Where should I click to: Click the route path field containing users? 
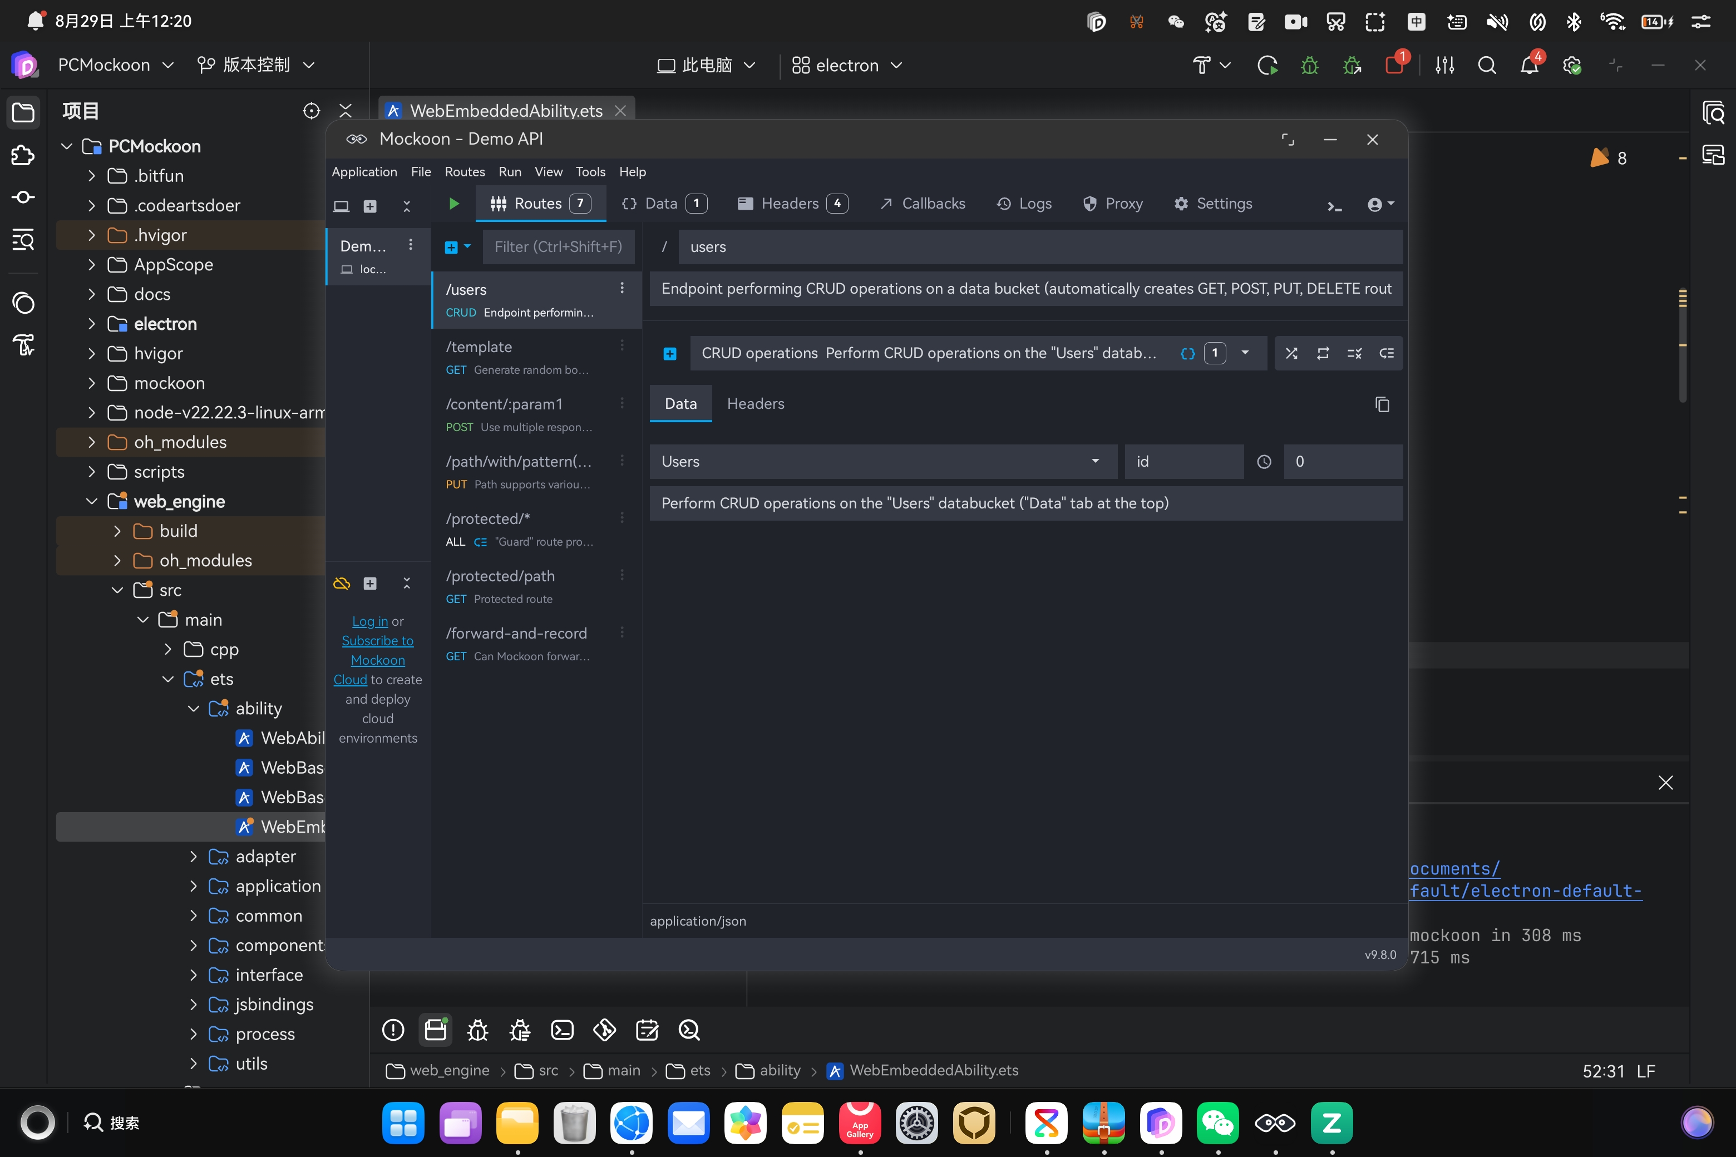1040,246
